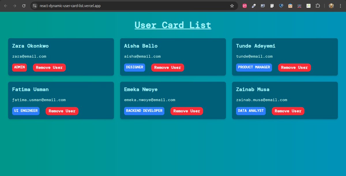Click the email emeka.nwoye@email.com
This screenshot has height=176, width=346.
150,100
